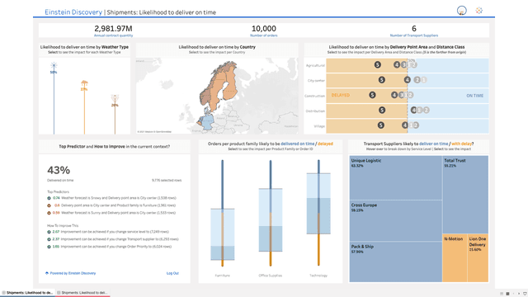
Task: Select the orange Lion One Delivery tile
Action: 478,258
